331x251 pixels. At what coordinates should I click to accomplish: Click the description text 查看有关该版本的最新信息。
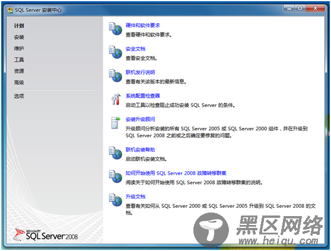coord(156,82)
